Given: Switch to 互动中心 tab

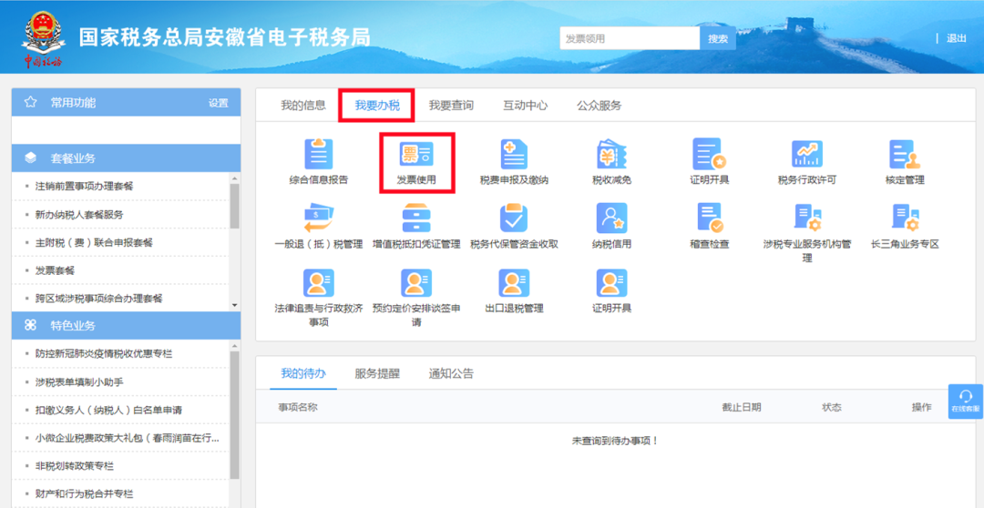Looking at the screenshot, I should [526, 106].
